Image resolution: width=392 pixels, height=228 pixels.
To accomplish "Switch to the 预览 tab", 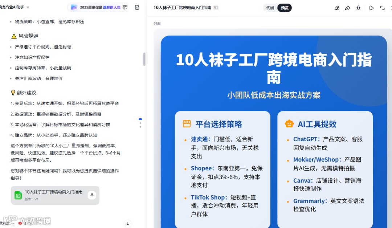I will coord(285,8).
